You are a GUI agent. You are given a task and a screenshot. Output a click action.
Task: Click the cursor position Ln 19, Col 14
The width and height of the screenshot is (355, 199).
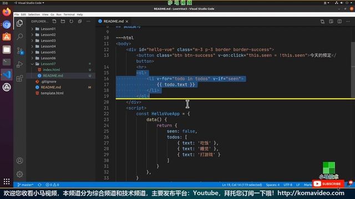242,185
